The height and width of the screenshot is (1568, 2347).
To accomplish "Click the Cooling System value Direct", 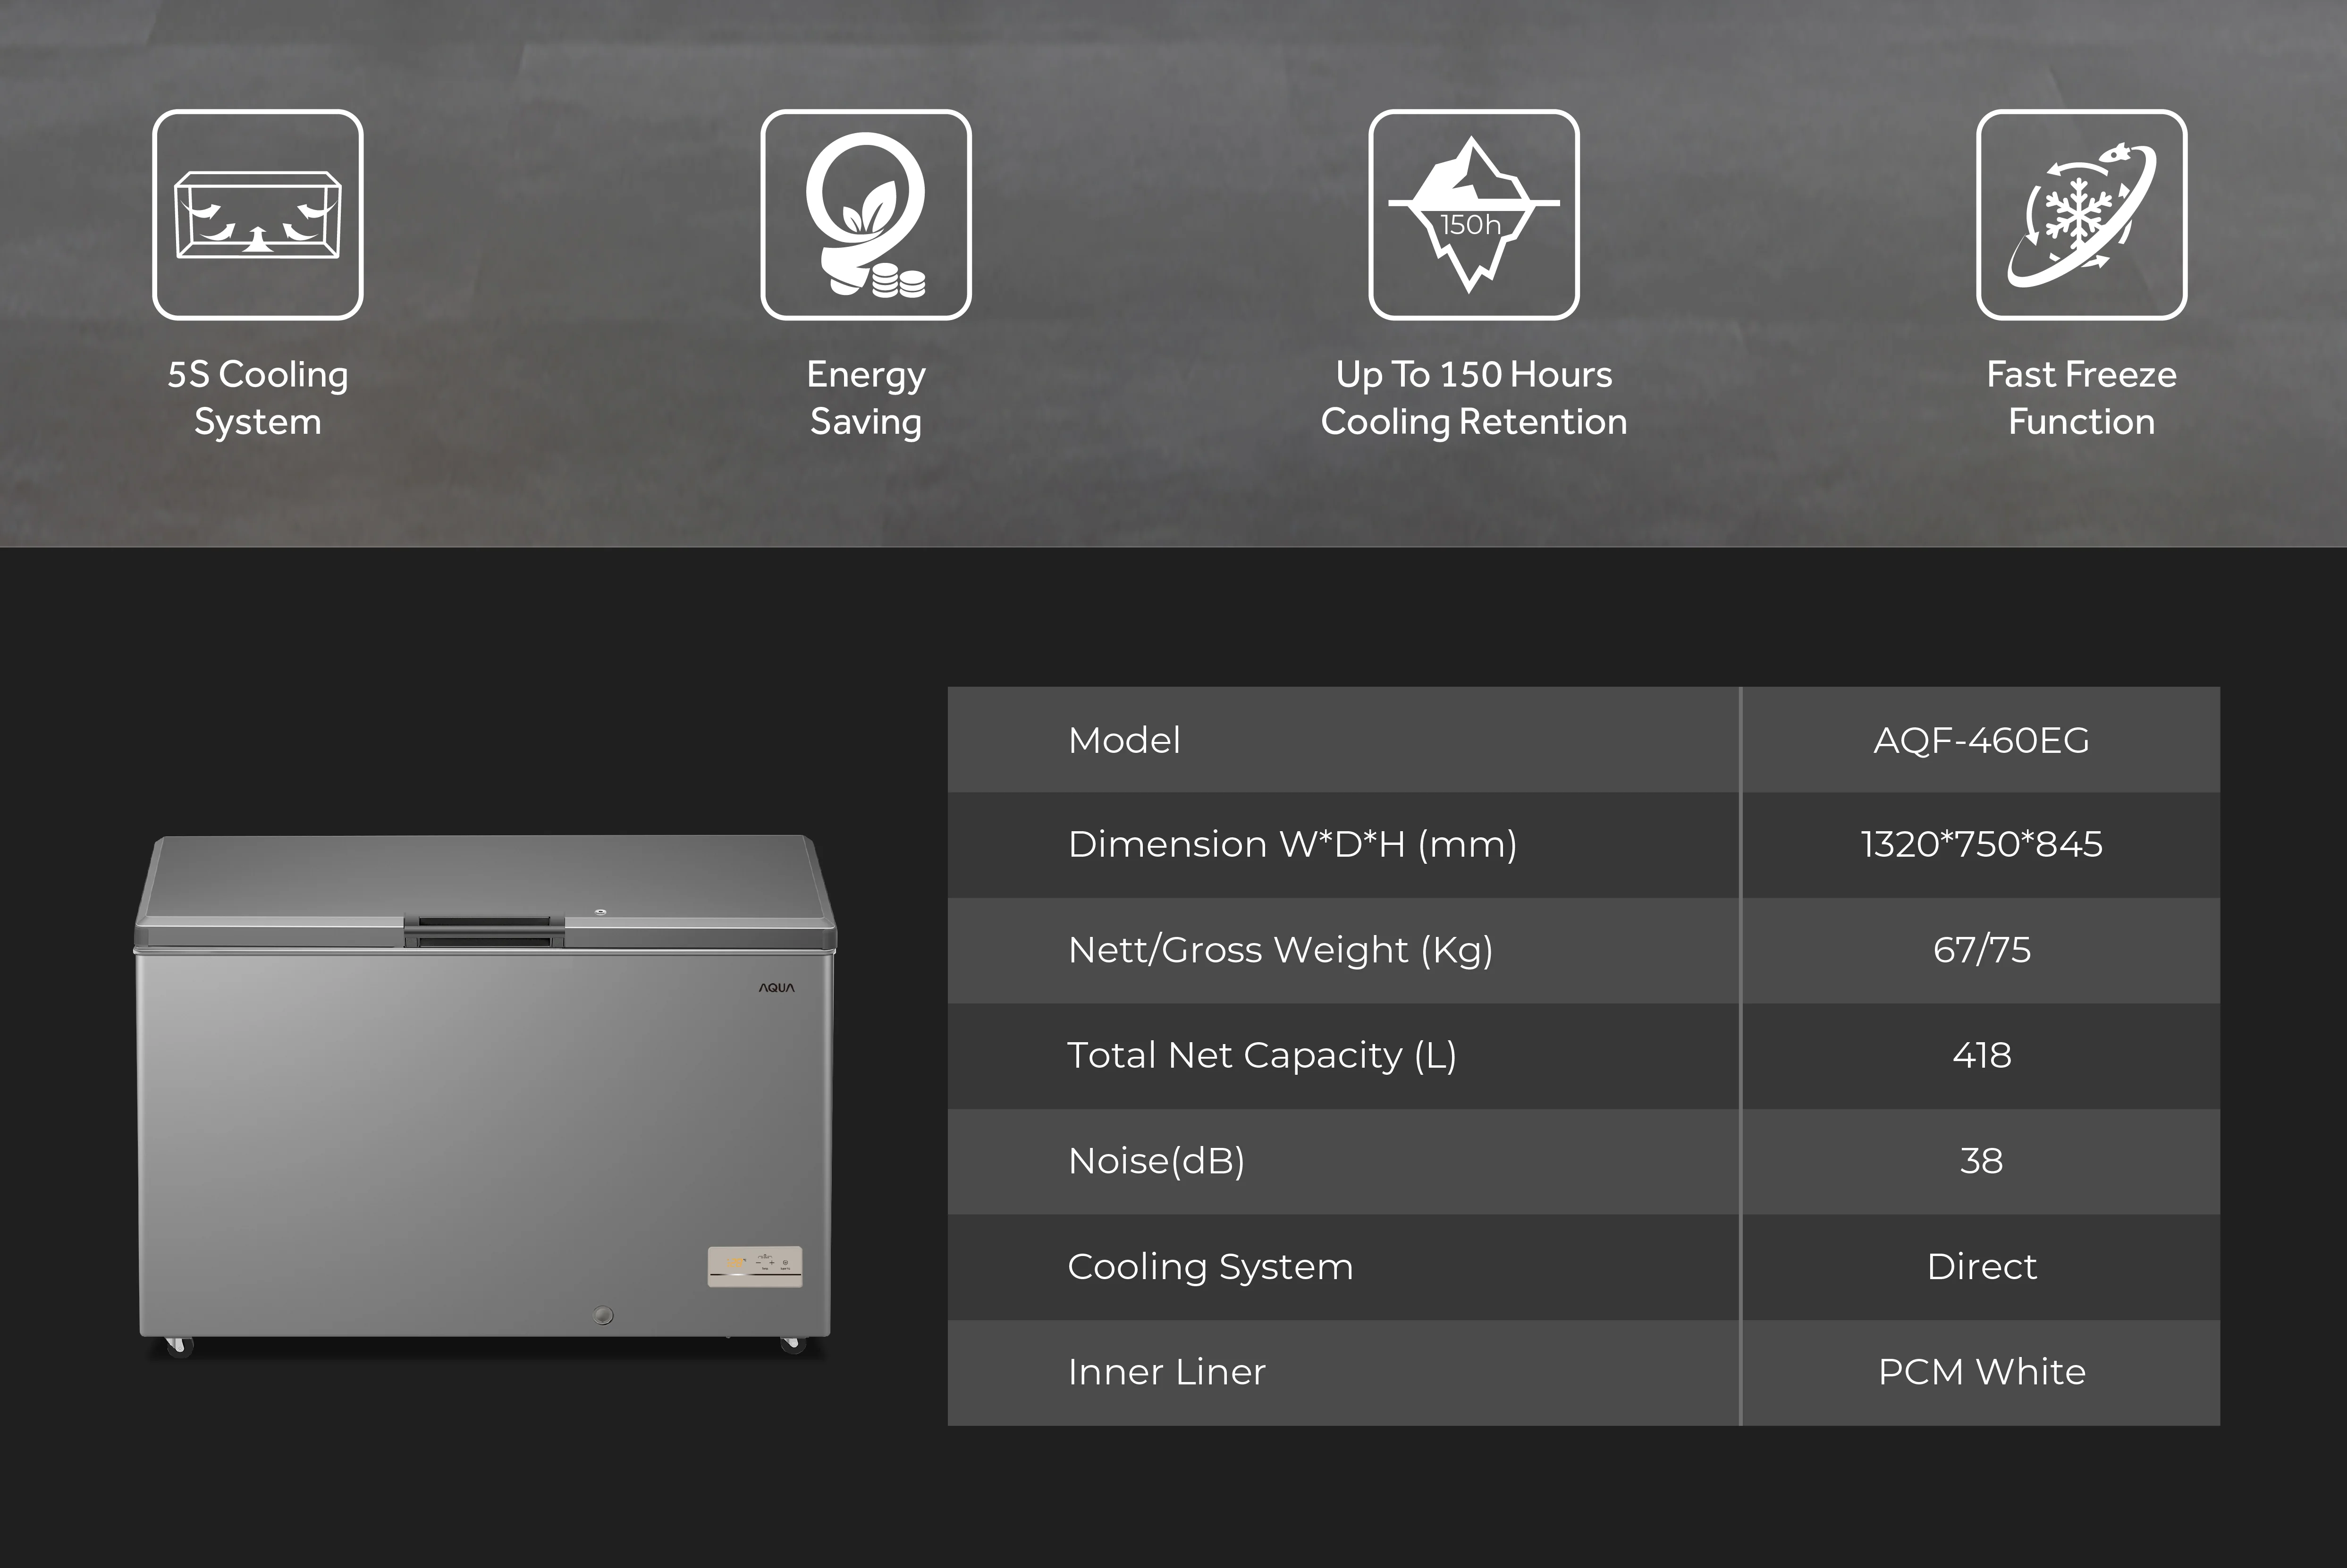I will (x=1981, y=1267).
